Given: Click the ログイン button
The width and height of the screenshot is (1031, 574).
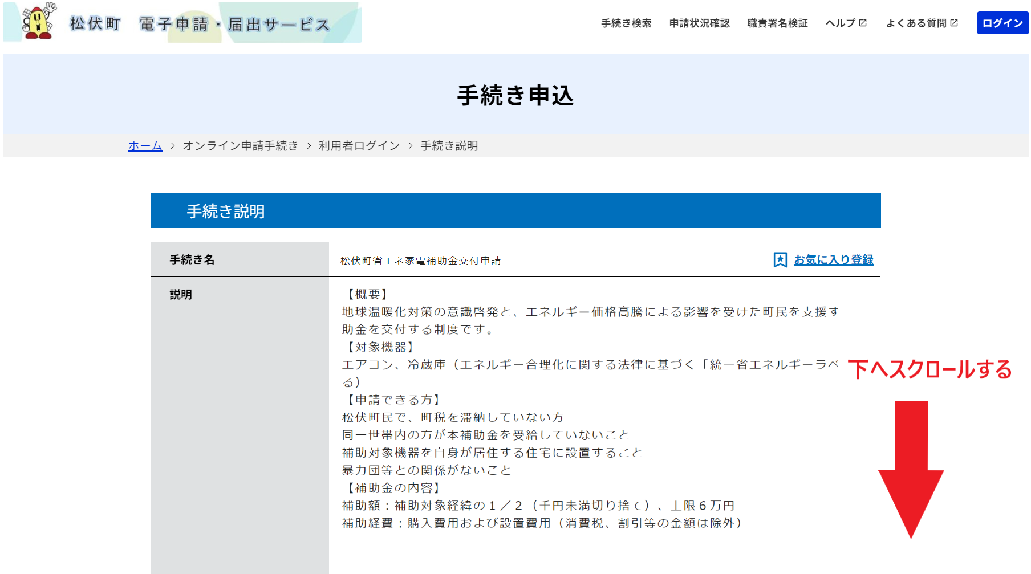Looking at the screenshot, I should 1002,23.
